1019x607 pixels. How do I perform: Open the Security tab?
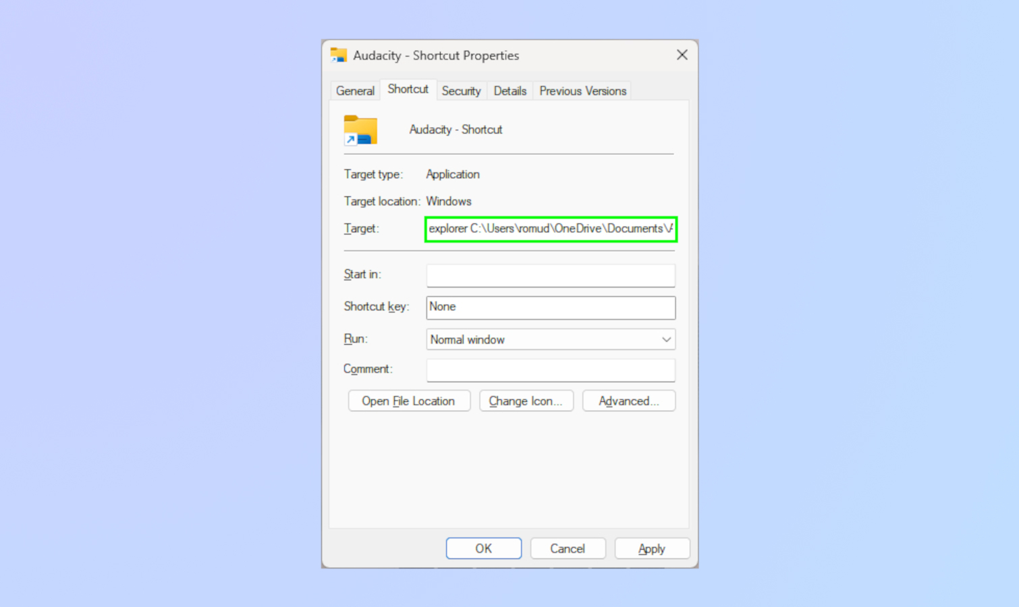coord(462,91)
